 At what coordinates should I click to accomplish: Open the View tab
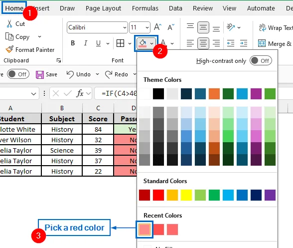click(229, 8)
